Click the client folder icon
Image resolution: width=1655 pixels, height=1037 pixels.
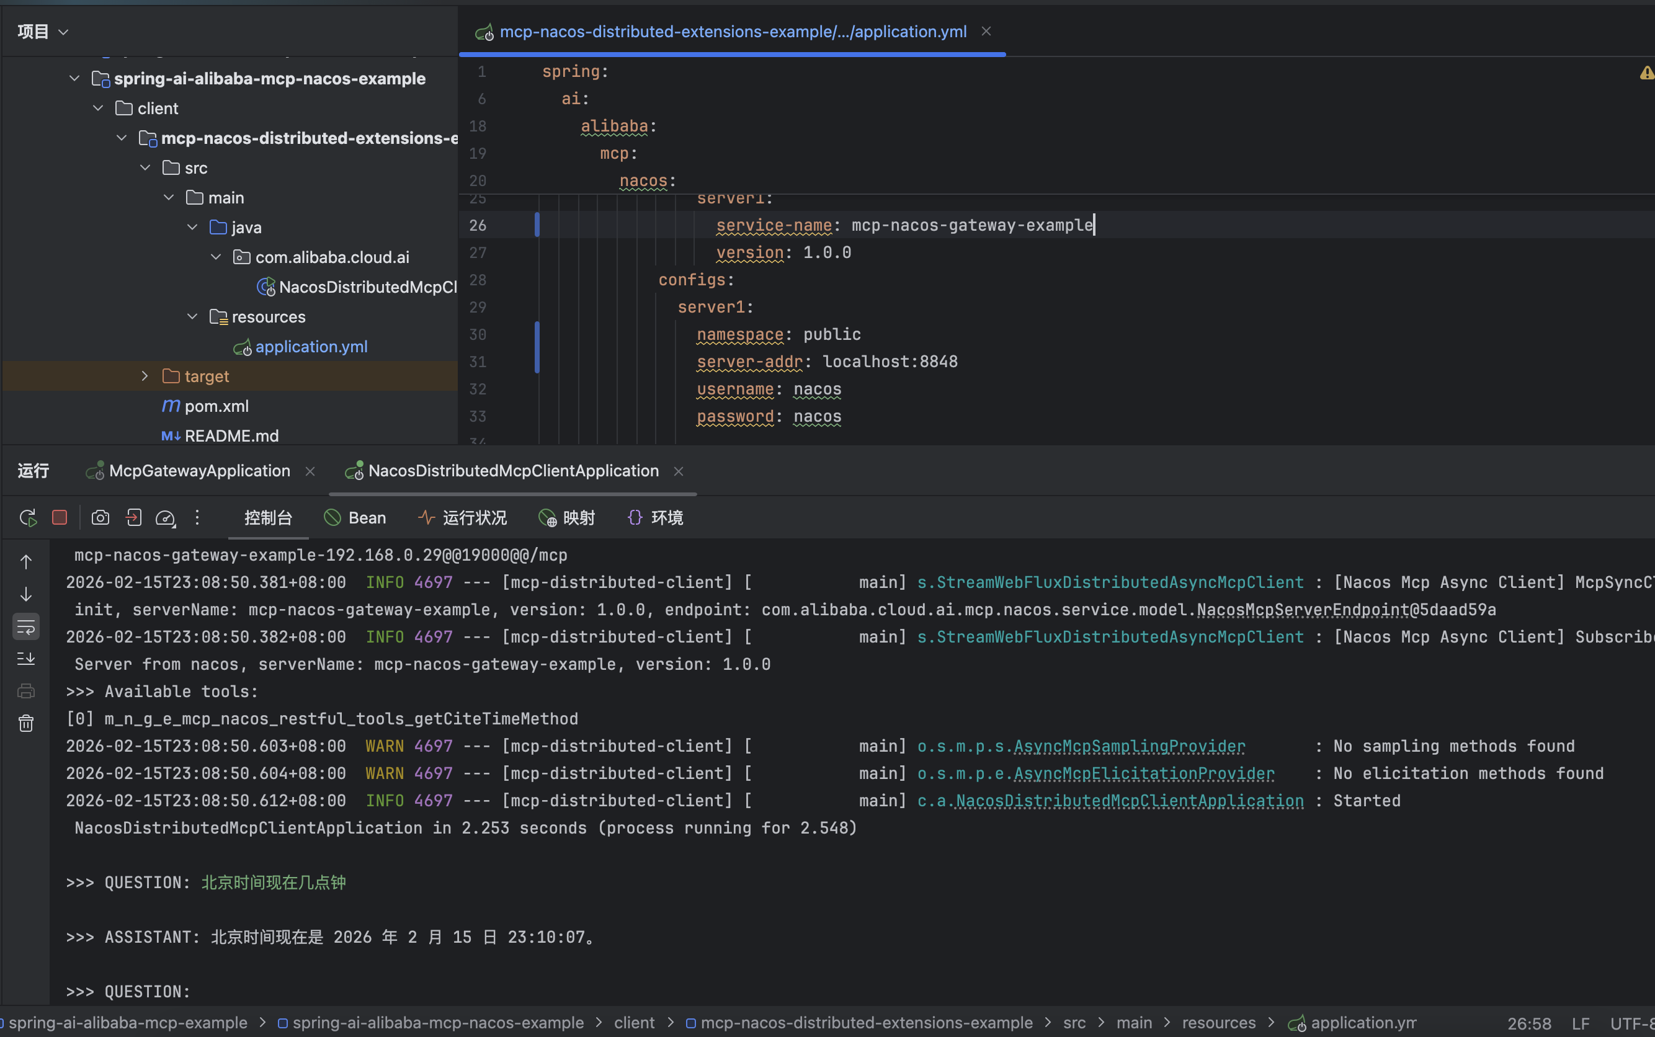click(124, 109)
